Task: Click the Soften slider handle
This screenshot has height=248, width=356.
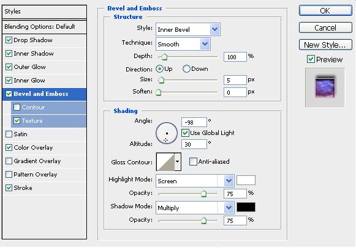Action: pos(159,92)
